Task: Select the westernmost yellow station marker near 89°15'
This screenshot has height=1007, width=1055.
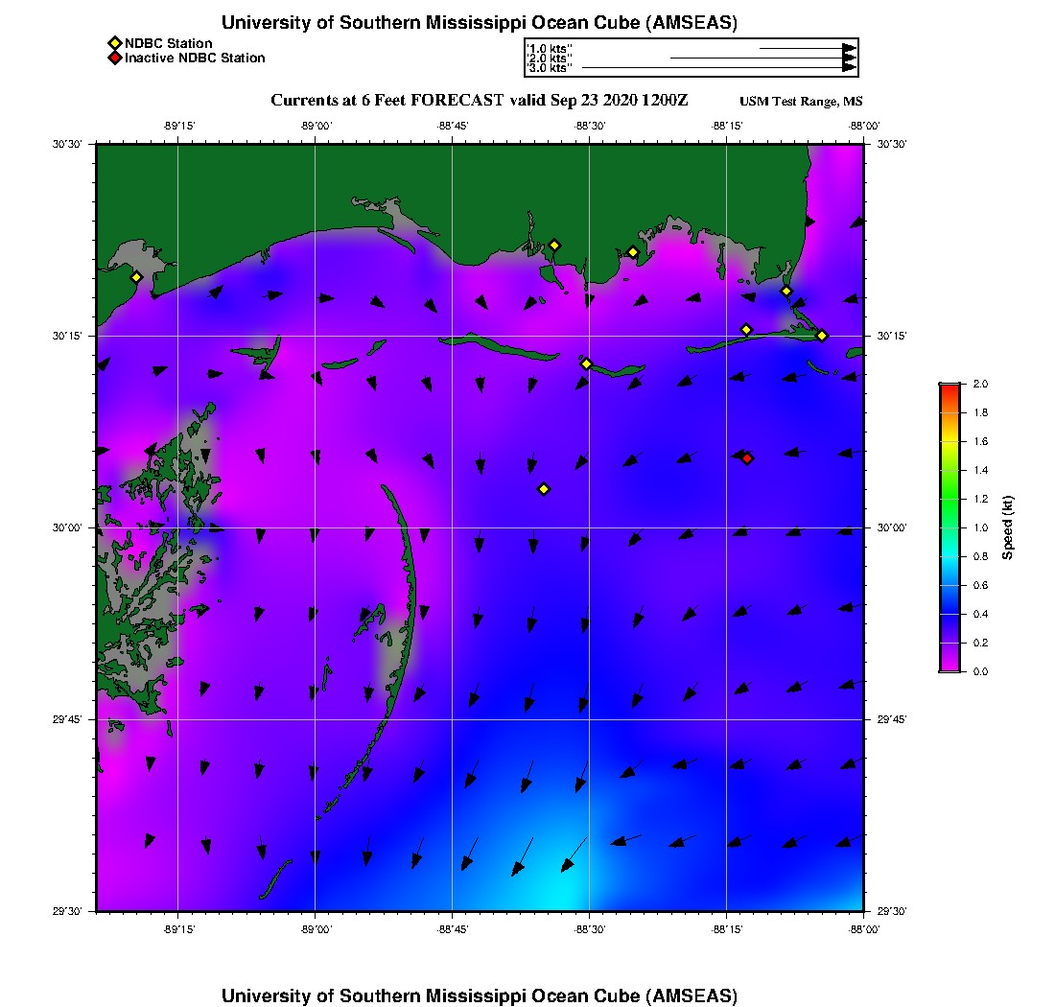Action: pos(136,277)
